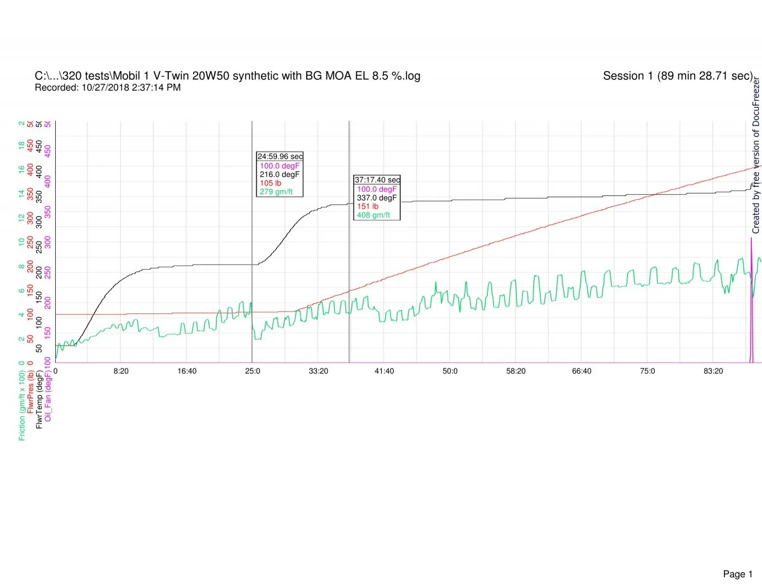Click the Mobil 1 V-Twin log file title
Image resolution: width=762 pixels, height=588 pixels.
coord(227,76)
